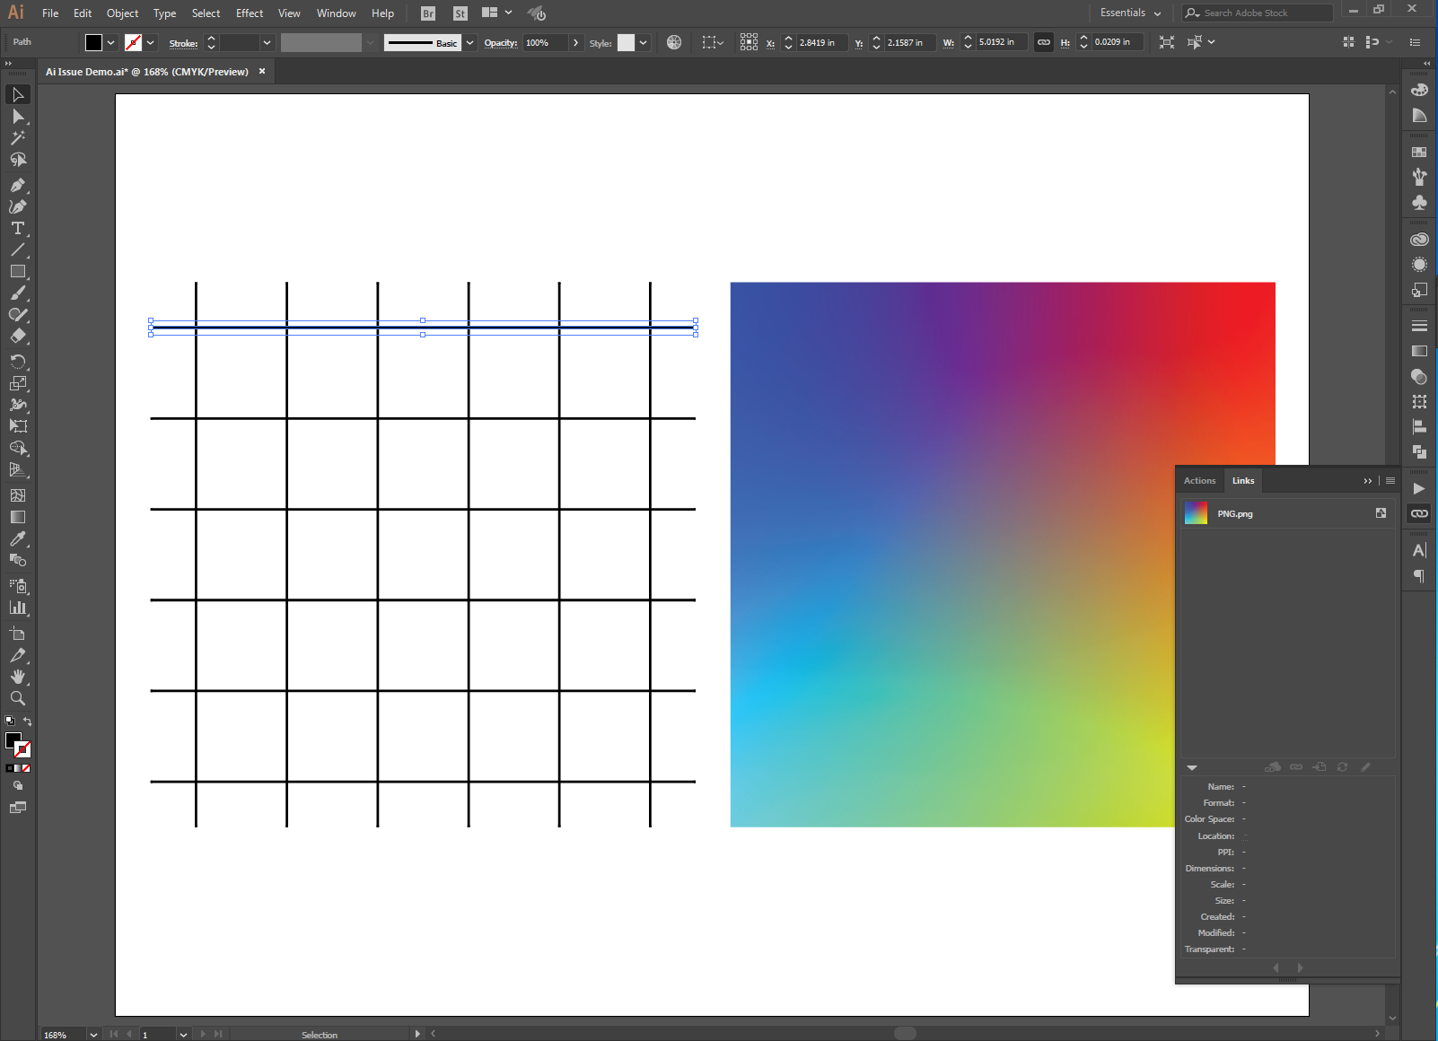
Task: Open the Window menu
Action: pyautogui.click(x=337, y=13)
